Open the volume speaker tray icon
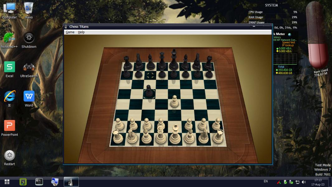The image size is (332, 187). point(304,182)
